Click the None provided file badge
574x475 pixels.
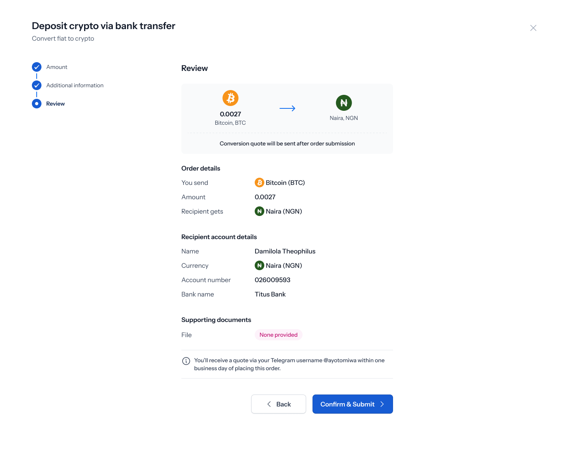click(x=279, y=335)
